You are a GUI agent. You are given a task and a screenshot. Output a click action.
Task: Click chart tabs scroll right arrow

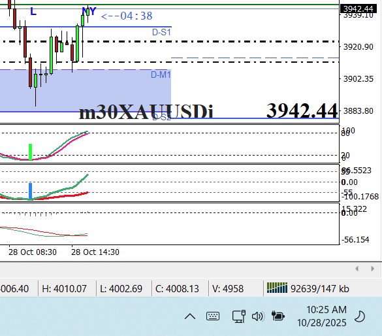[x=372, y=269]
